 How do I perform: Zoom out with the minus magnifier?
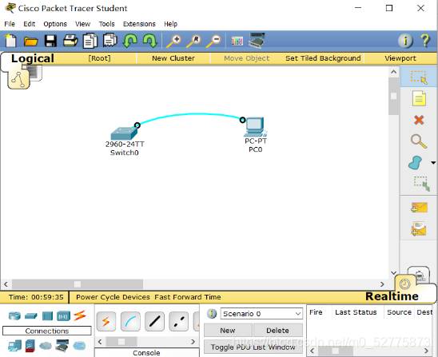tap(213, 41)
